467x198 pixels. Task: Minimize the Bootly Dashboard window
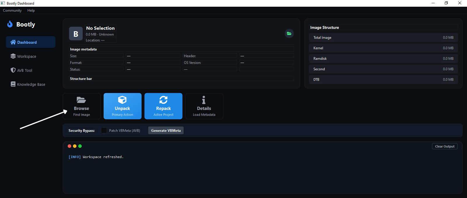click(x=433, y=3)
